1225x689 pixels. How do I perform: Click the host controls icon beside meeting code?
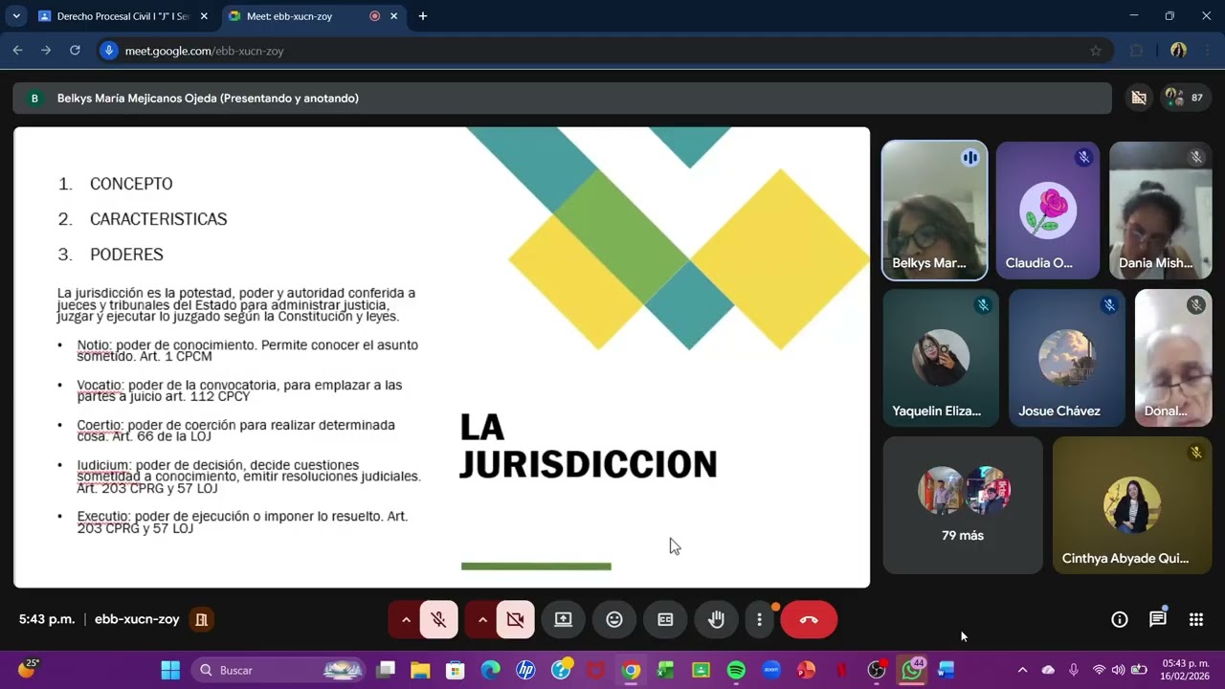201,619
